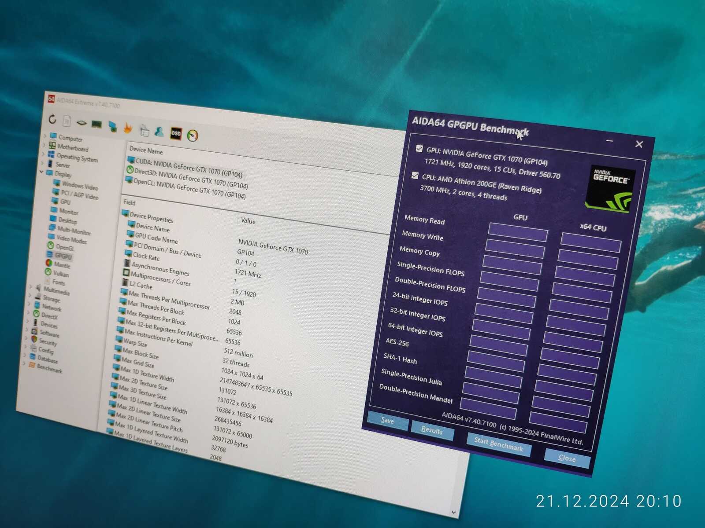Click the Multimedia speaker icon in the tree
Viewport: 705px width, 528px height.
[38, 288]
